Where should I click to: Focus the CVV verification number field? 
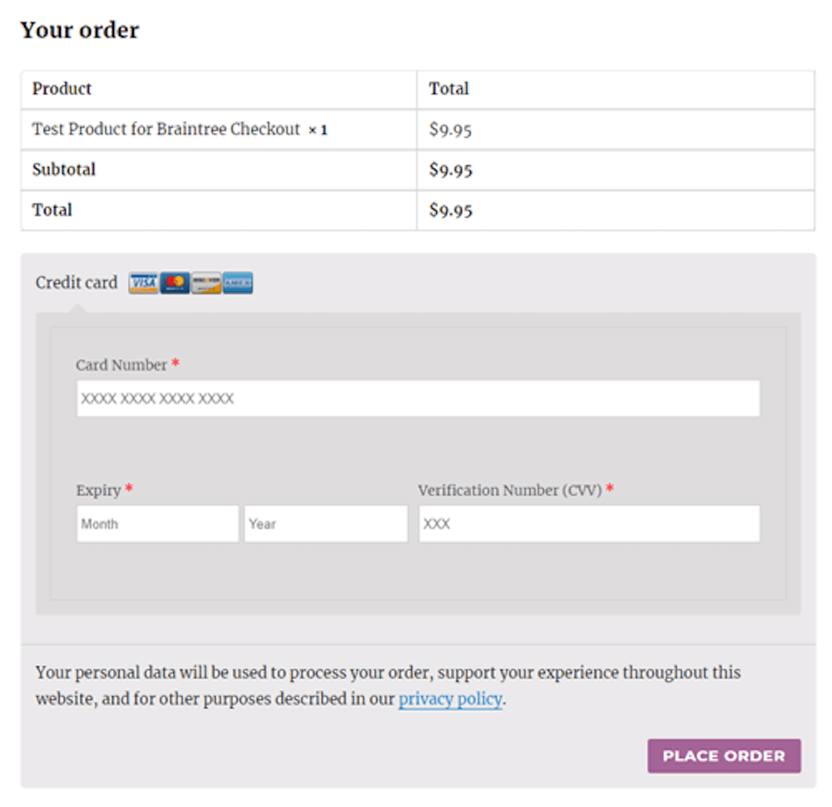(589, 523)
